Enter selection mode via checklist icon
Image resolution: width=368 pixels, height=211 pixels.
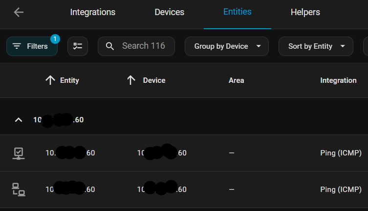coord(78,46)
